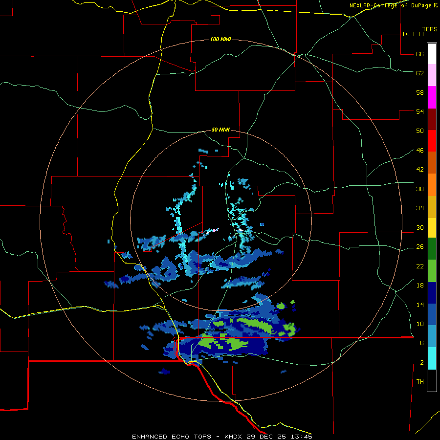Click the cyan legend swatch
440x440 pixels.
pyautogui.click(x=432, y=358)
